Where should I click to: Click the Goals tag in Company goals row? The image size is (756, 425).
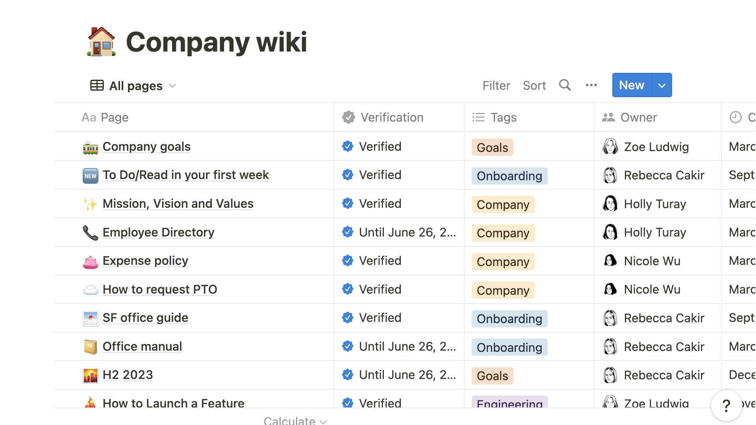pyautogui.click(x=492, y=147)
